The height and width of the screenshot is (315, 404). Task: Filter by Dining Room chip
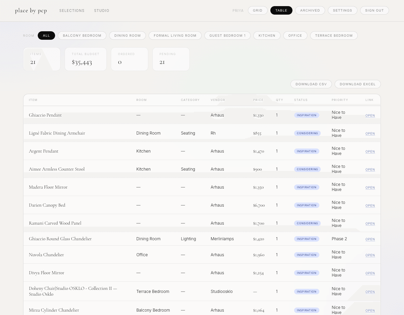point(128,36)
